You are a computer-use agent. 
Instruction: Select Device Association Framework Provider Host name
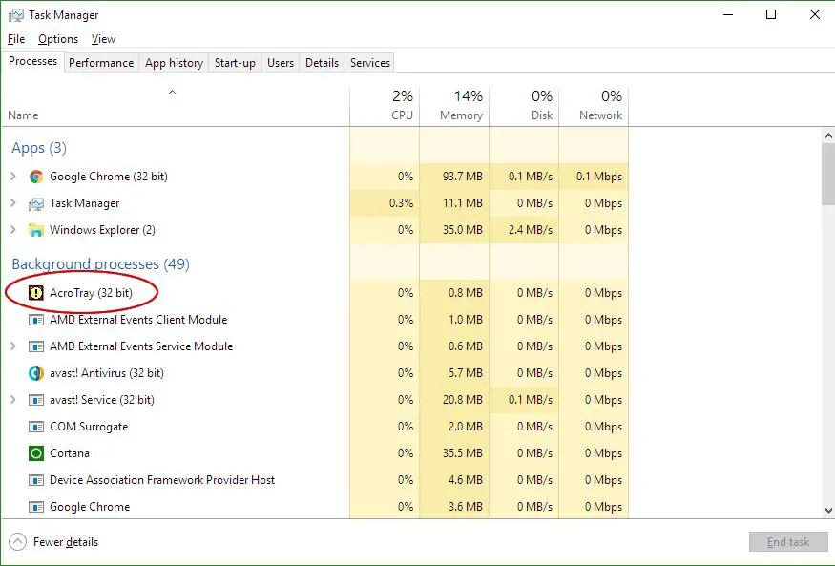(162, 480)
